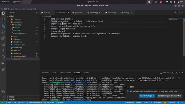185x104 pixels.
Task: Switch to datbase.py tab
Action: [x=112, y=12]
